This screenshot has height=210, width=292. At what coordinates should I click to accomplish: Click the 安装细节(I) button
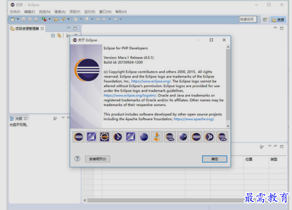[x=98, y=159]
